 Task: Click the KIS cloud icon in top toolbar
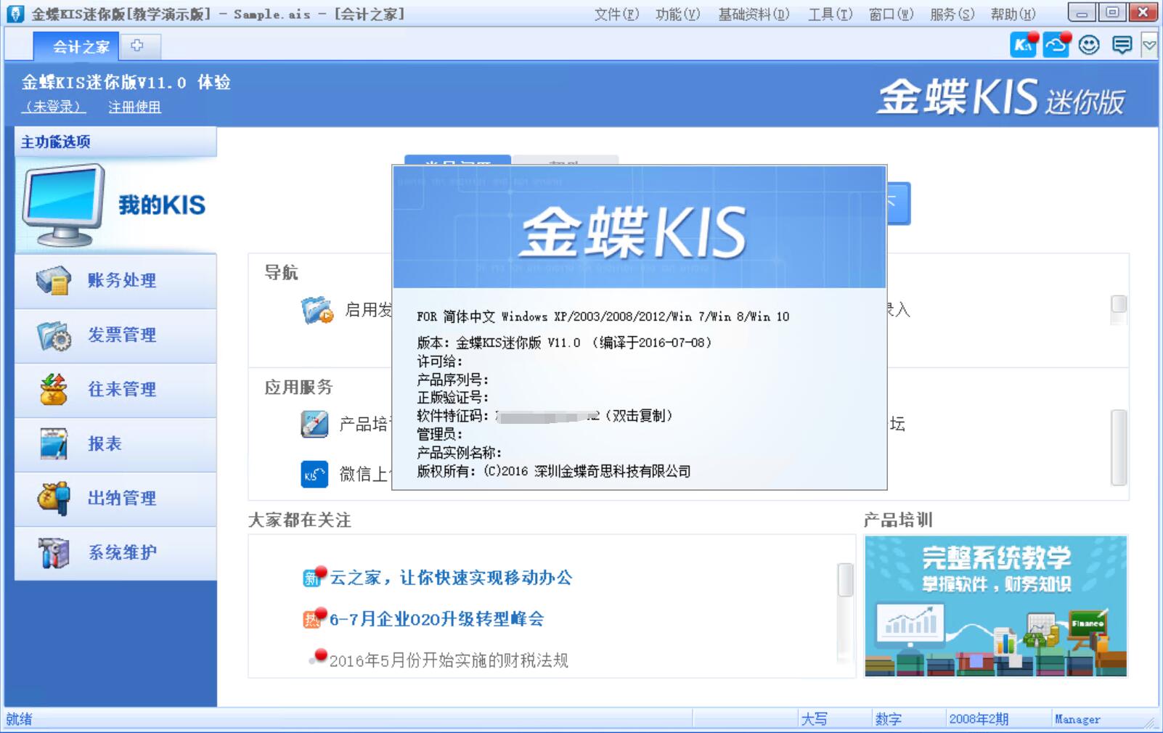[1024, 45]
